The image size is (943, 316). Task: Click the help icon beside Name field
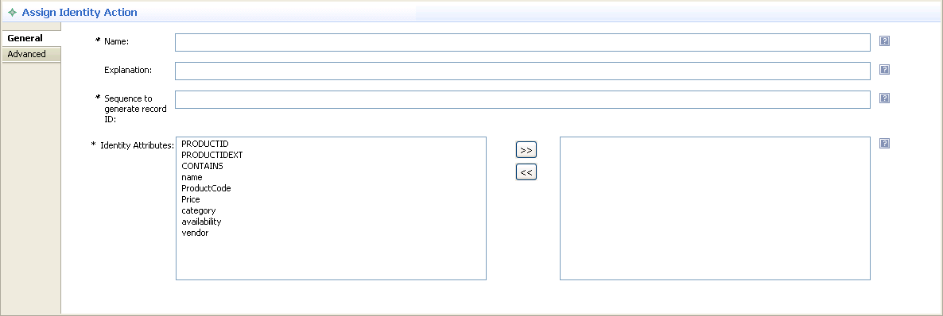coord(884,41)
